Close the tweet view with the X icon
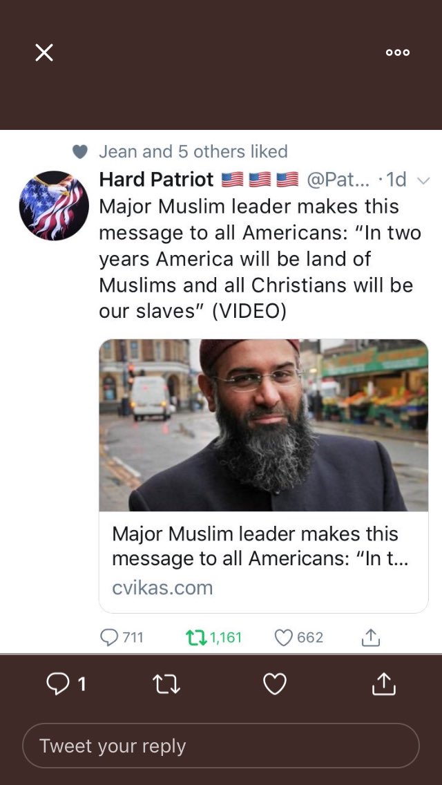Image resolution: width=442 pixels, height=785 pixels. [x=44, y=52]
